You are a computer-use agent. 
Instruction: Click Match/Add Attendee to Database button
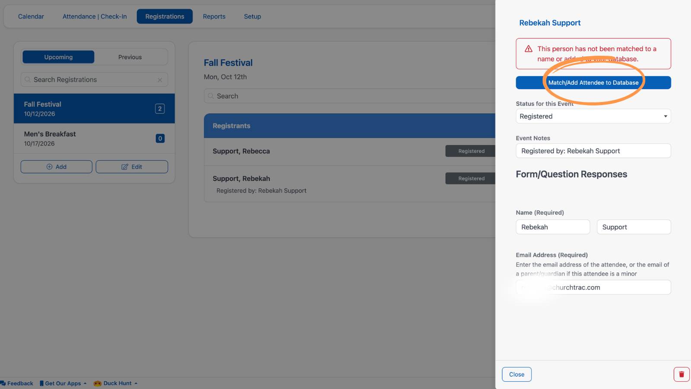coord(593,83)
